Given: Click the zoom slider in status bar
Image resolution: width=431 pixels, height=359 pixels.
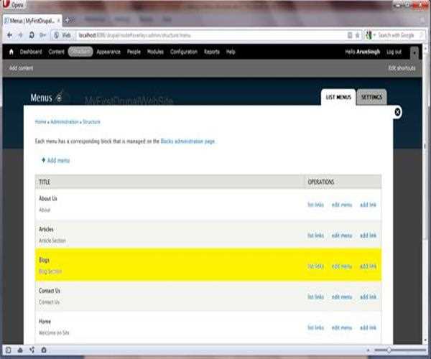Looking at the screenshot, I should [389, 350].
